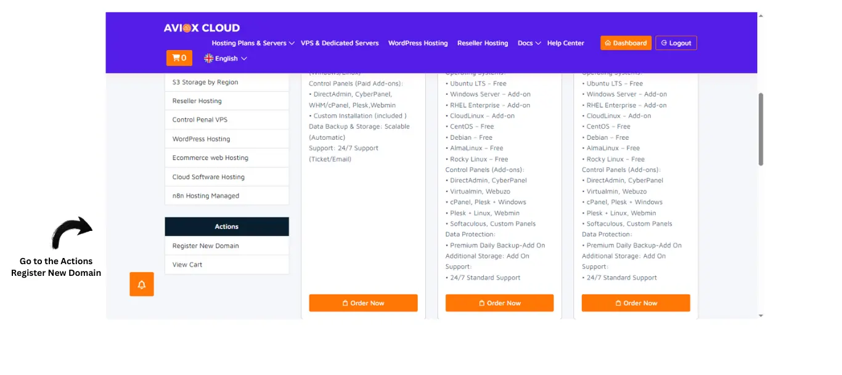Click the page vertical scrollbar thumb
This screenshot has height=375, width=842.
tap(761, 129)
